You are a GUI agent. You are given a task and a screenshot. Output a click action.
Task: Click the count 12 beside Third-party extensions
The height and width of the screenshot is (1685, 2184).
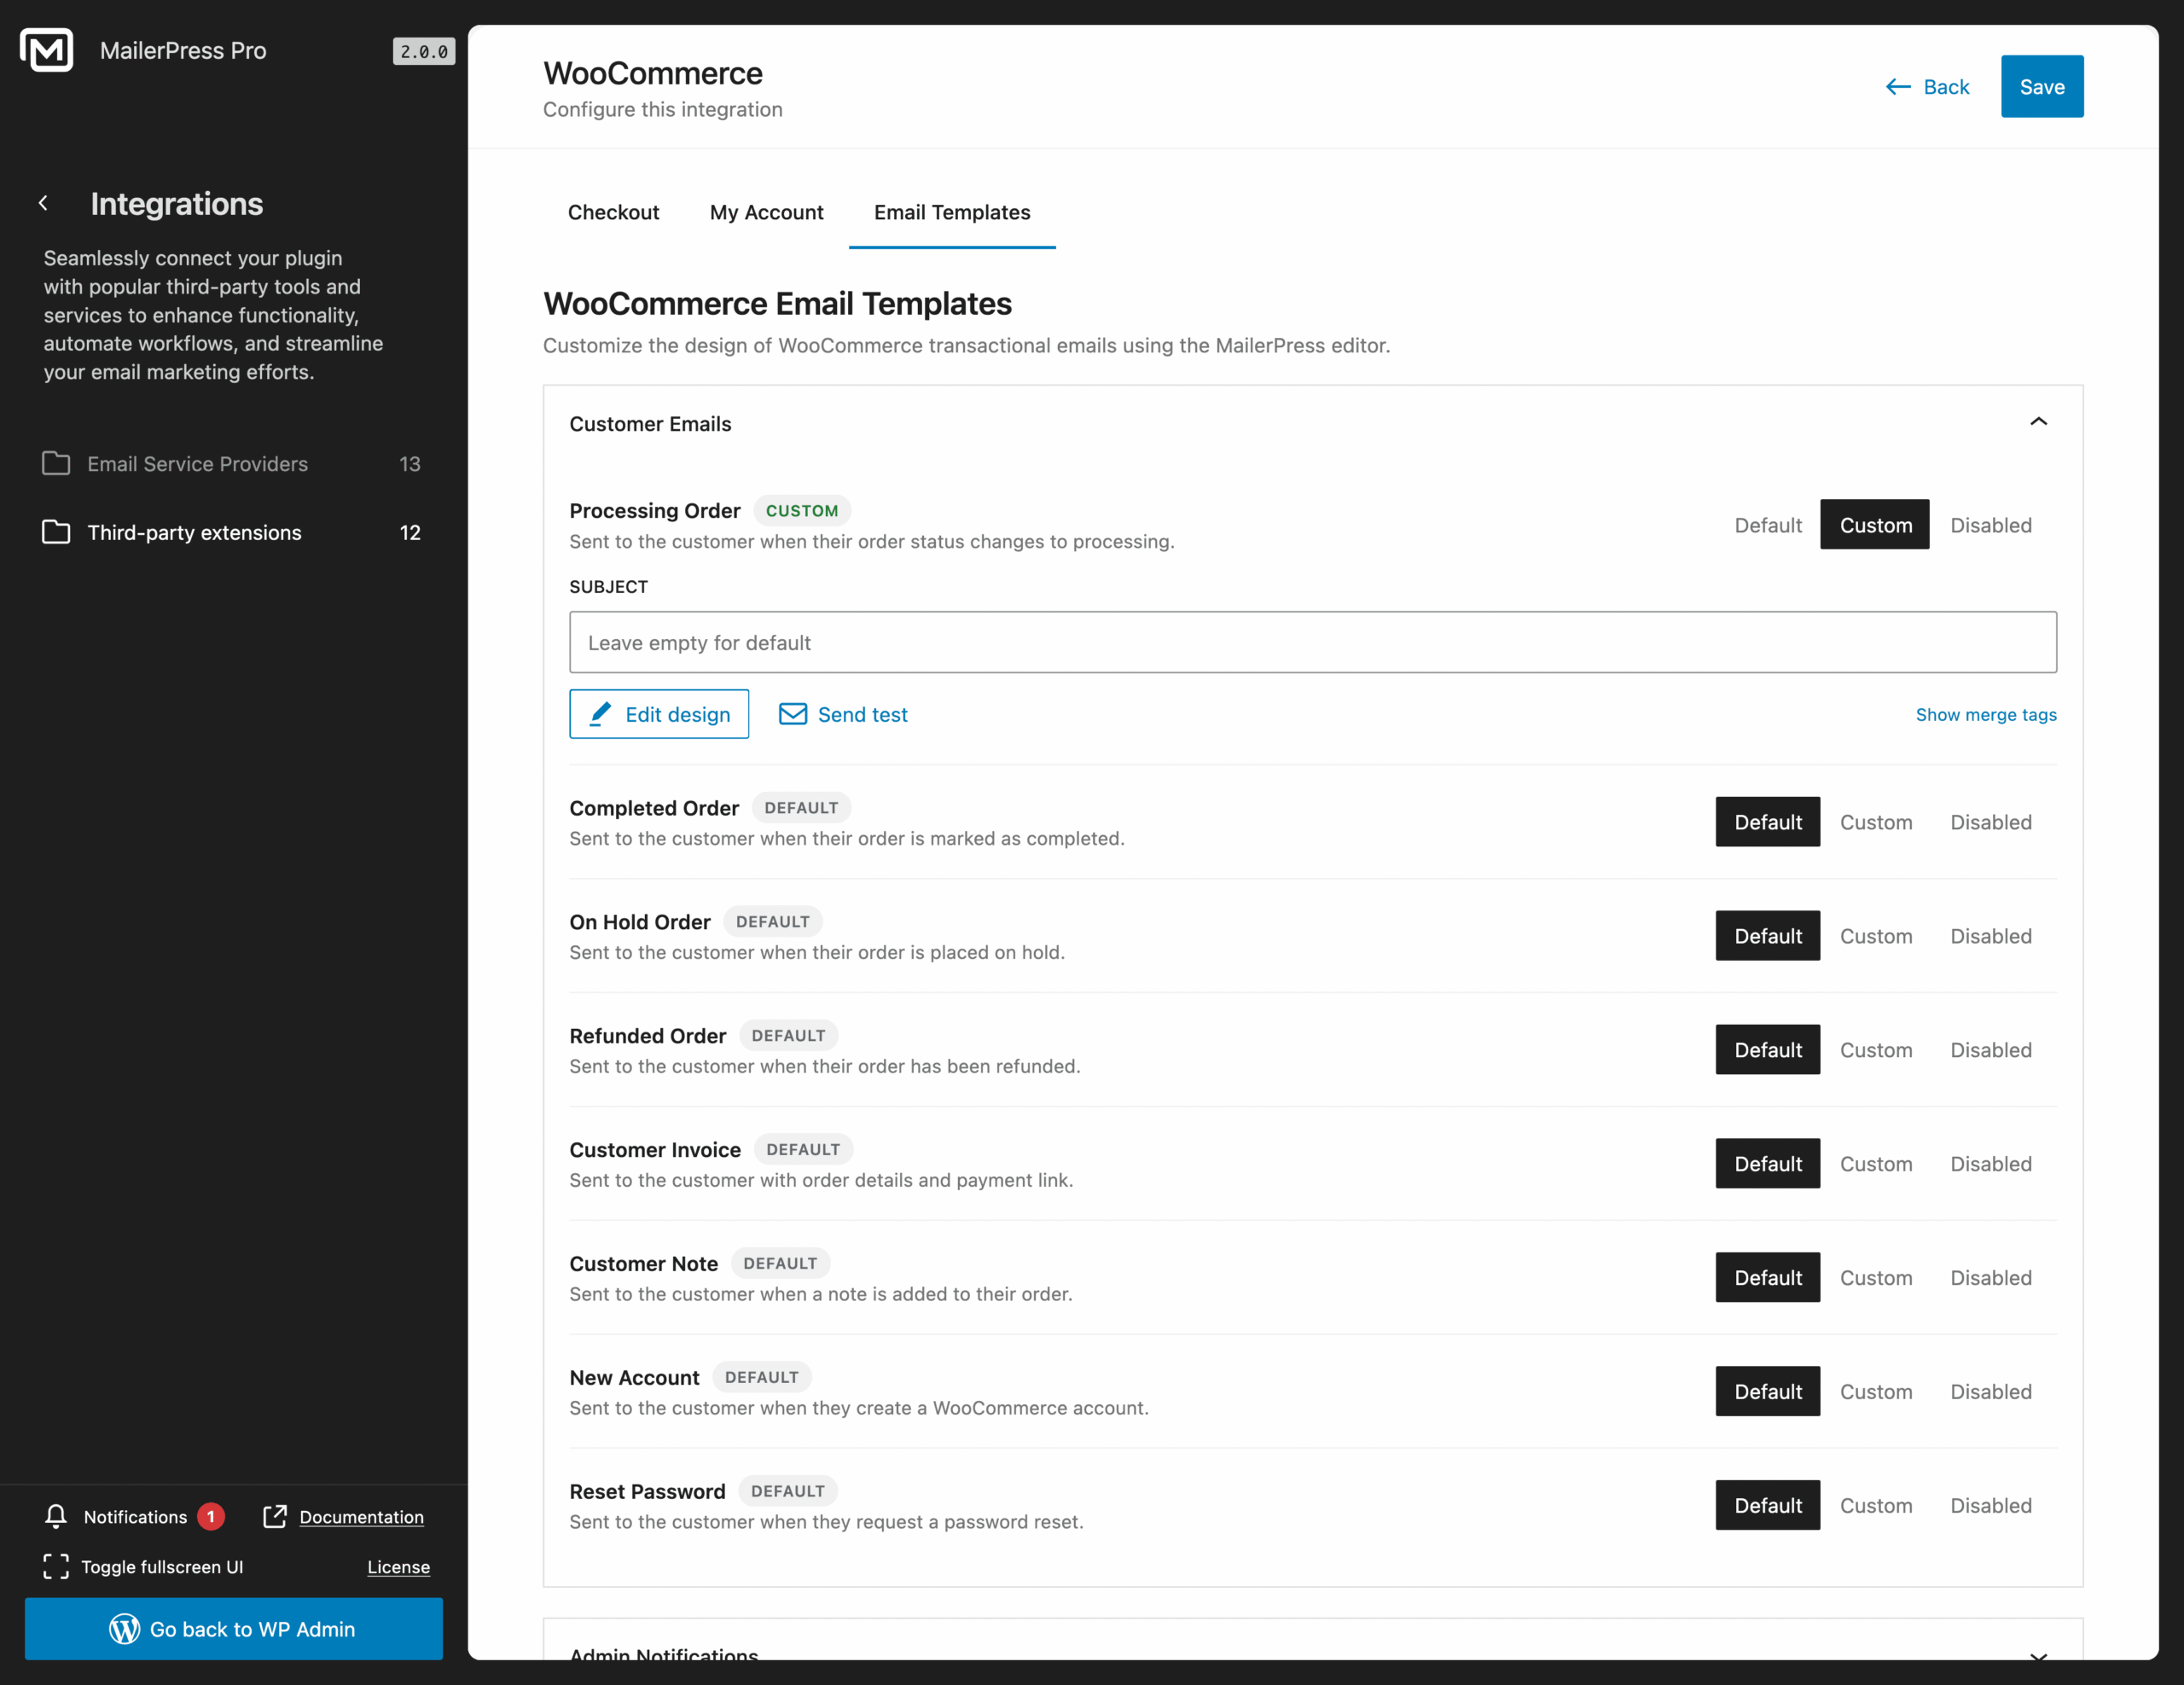(x=410, y=533)
